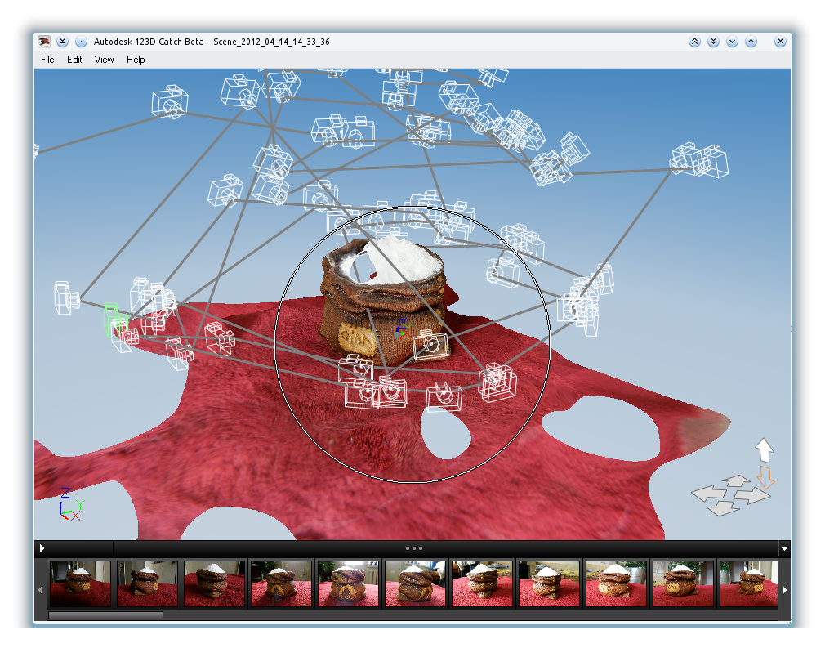This screenshot has height=657, width=825.
Task: Toggle keep-below double-down-arrow window button
Action: [713, 42]
